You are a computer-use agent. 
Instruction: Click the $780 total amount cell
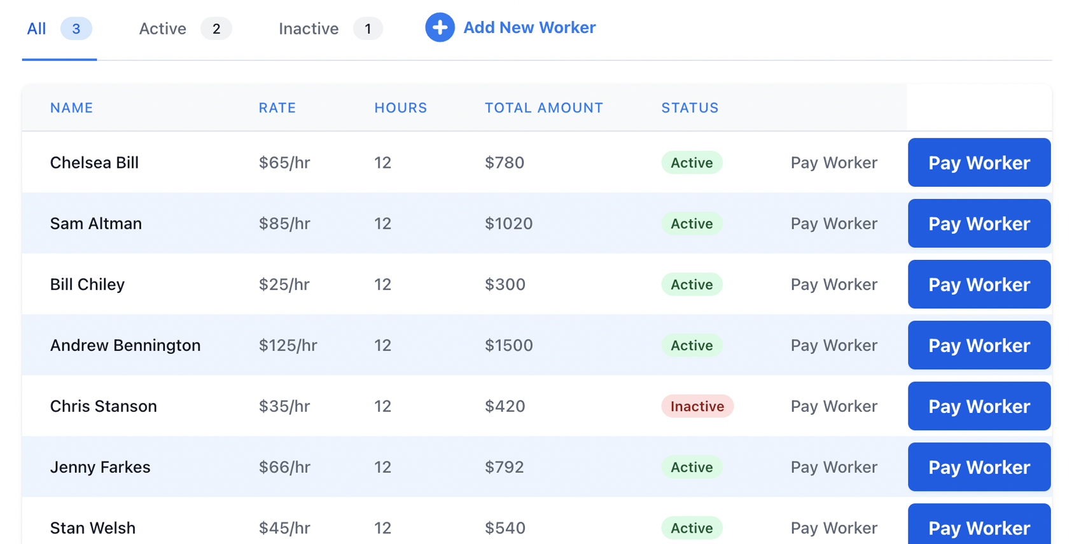[x=505, y=163]
